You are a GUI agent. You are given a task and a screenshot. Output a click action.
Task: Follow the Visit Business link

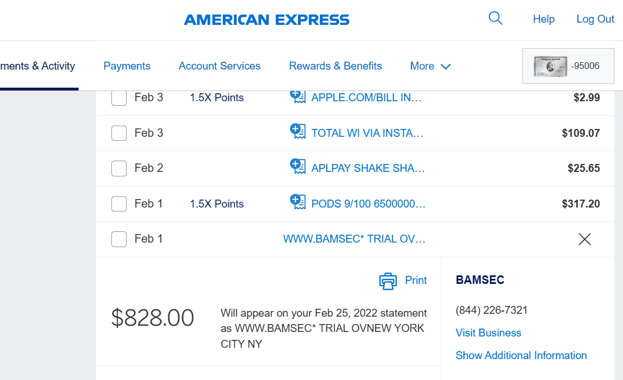pos(488,332)
